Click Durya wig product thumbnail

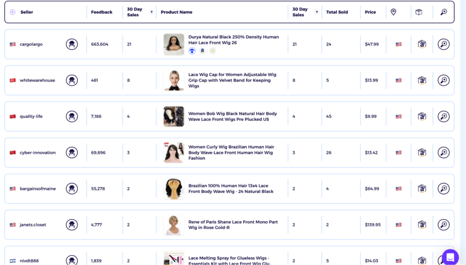(174, 44)
